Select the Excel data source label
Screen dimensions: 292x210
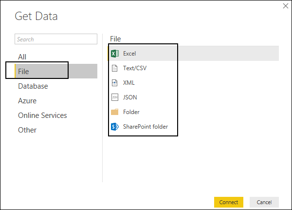pyautogui.click(x=130, y=54)
